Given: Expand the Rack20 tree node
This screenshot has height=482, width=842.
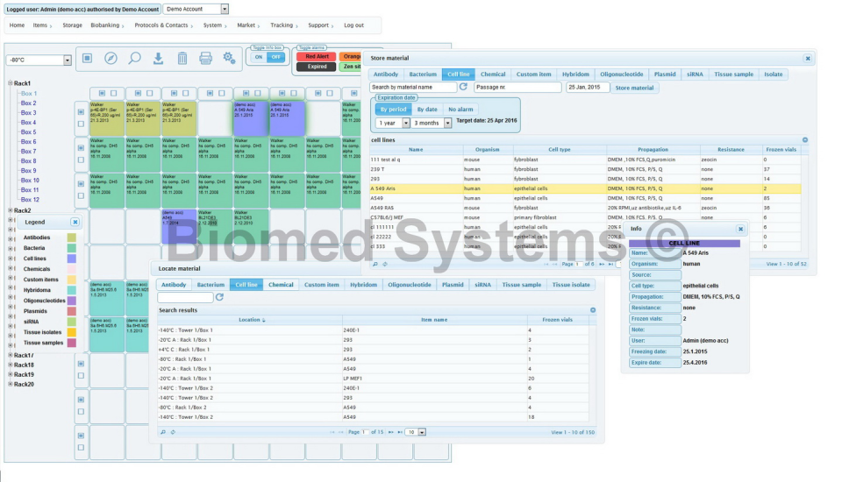Looking at the screenshot, I should click(x=11, y=385).
